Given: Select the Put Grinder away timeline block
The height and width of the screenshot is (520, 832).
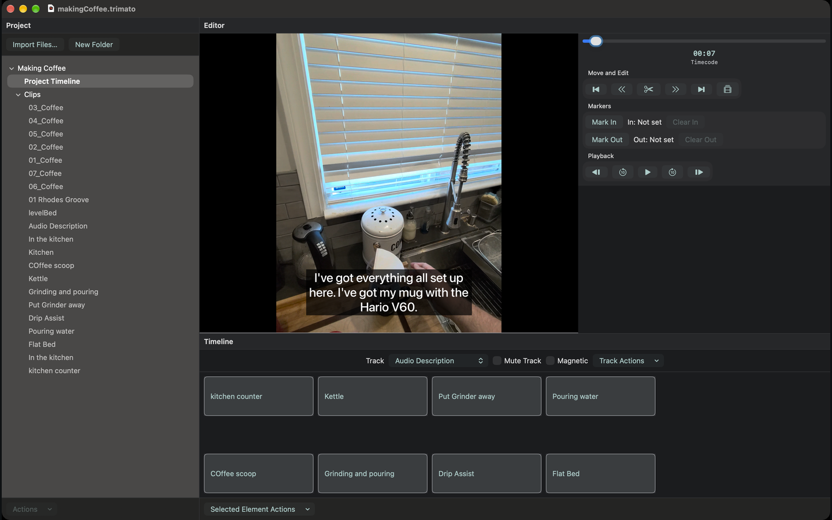Looking at the screenshot, I should tap(486, 396).
